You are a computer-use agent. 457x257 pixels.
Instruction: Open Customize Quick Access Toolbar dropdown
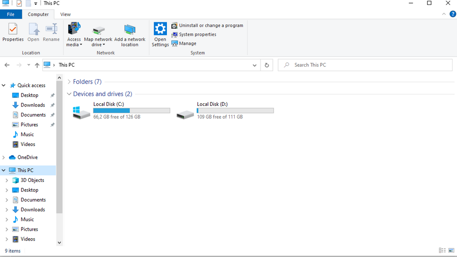(x=36, y=4)
